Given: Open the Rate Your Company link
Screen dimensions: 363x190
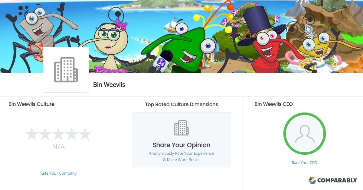Looking at the screenshot, I should 58,173.
